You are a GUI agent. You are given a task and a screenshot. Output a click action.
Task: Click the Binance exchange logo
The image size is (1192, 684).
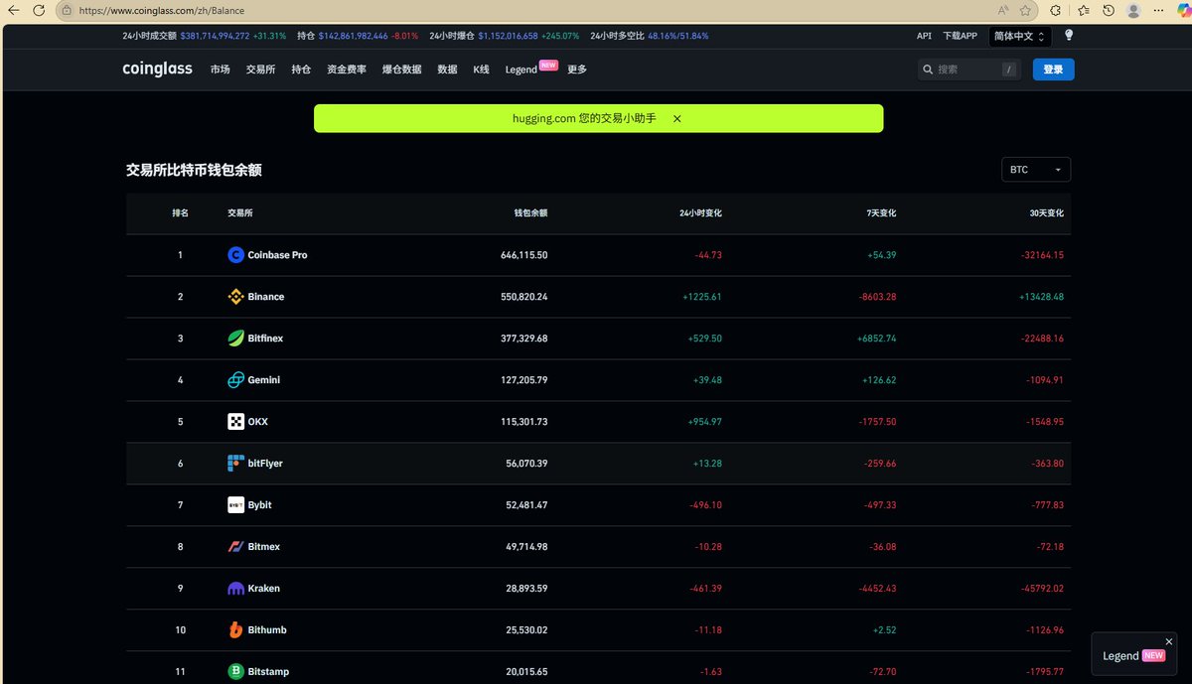click(235, 297)
